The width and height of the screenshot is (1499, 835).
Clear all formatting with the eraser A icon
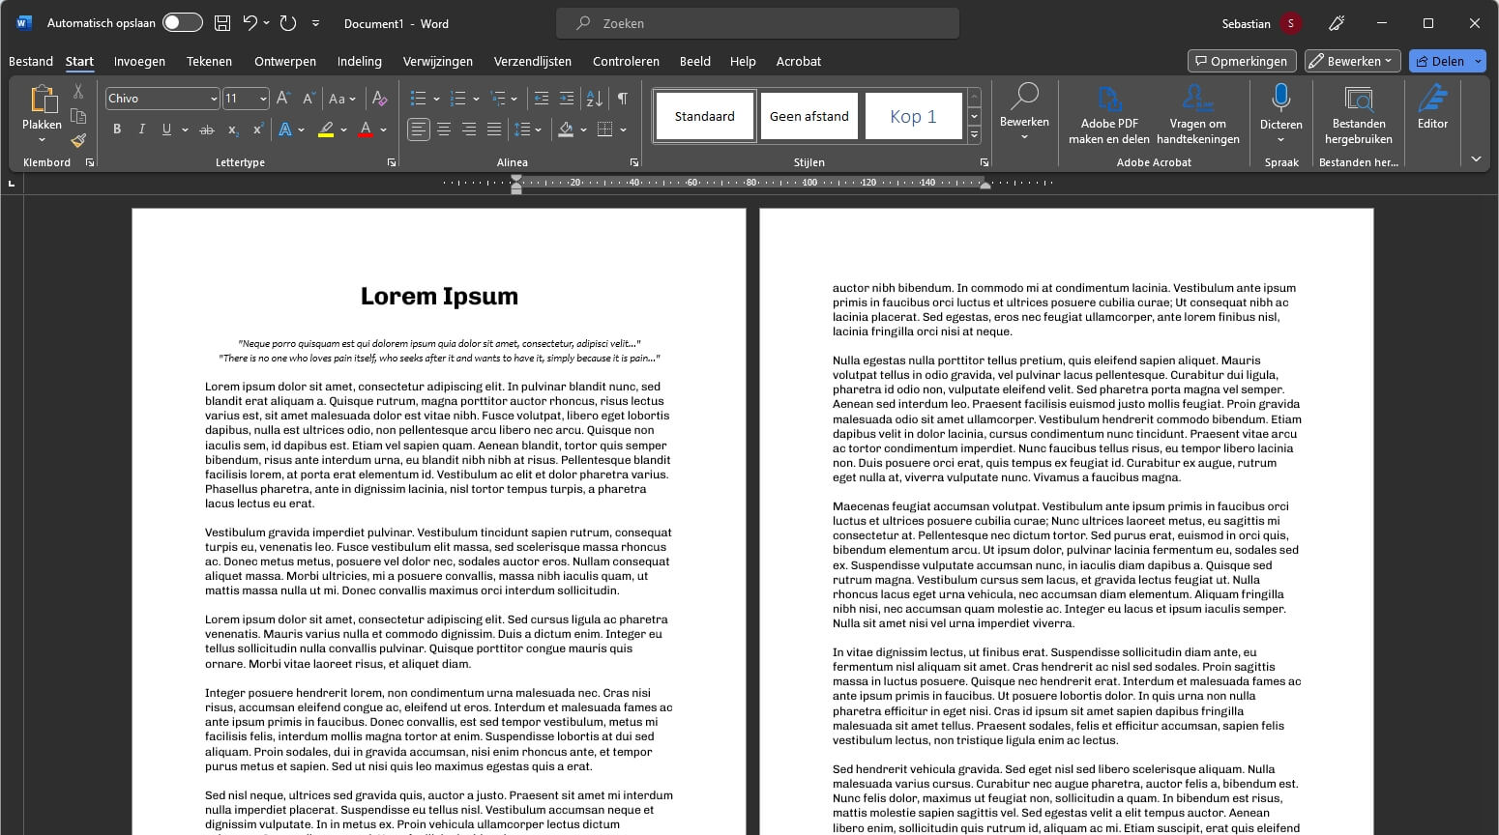coord(380,99)
